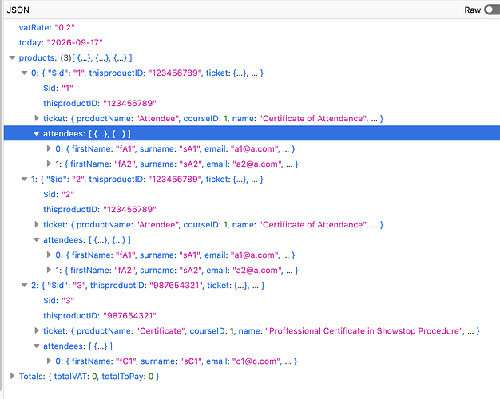The height and width of the screenshot is (399, 500).
Task: Select the vatRate: "0.2" row
Action: (x=252, y=27)
